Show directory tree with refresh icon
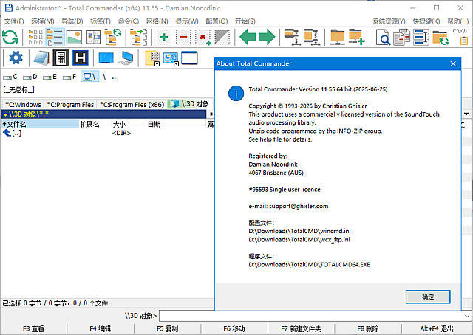473x335 pixels. [x=112, y=38]
